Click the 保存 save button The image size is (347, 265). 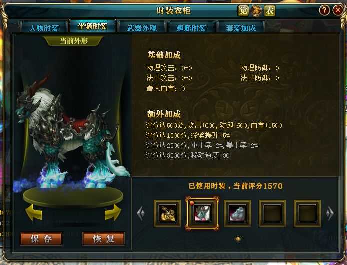tap(41, 239)
